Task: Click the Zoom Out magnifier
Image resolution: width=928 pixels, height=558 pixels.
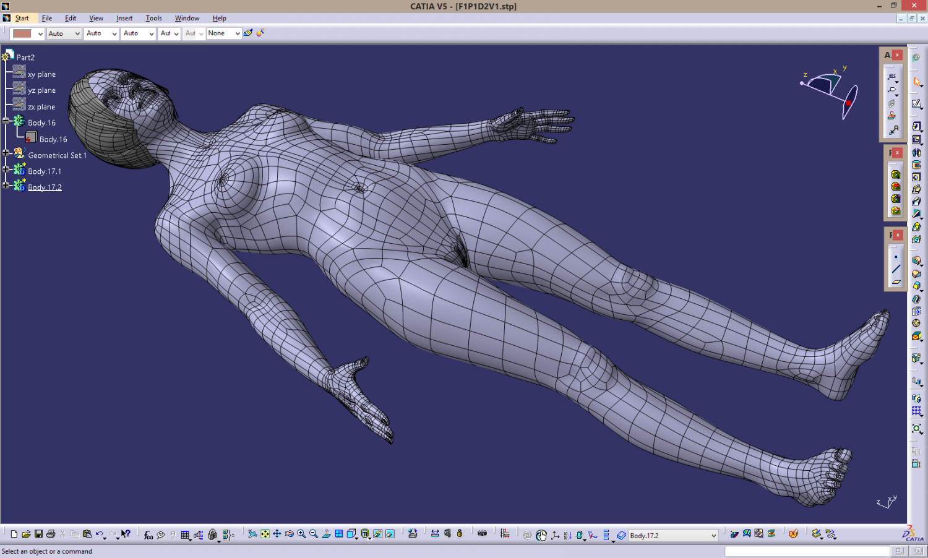Action: [x=314, y=534]
